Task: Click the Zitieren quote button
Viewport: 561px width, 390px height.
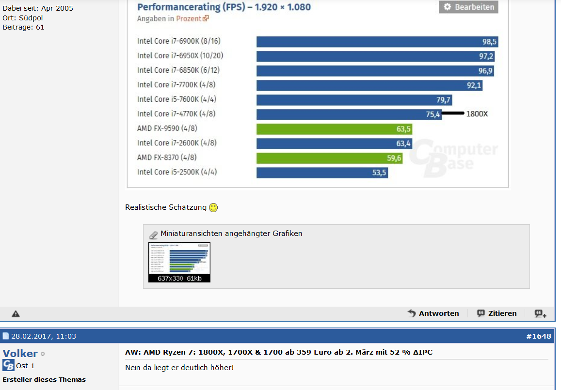Action: coord(497,313)
